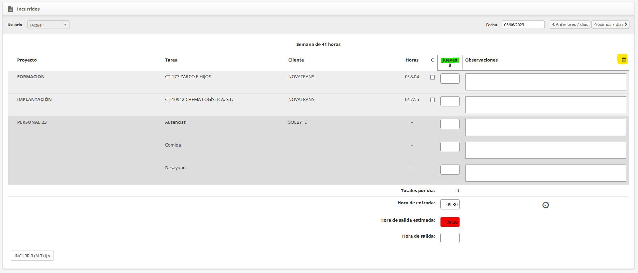Screen dimensions: 638x273
Task: Click hours input for IMPLANTACIÓN row
Action: [x=450, y=101]
